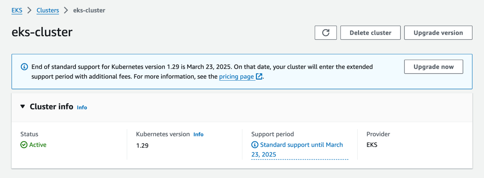Click the Provider value EKS
Viewport: 484px width, 178px height.
point(372,145)
